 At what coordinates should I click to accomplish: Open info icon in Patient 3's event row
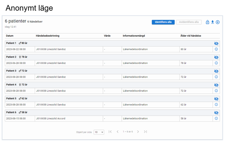(216, 77)
